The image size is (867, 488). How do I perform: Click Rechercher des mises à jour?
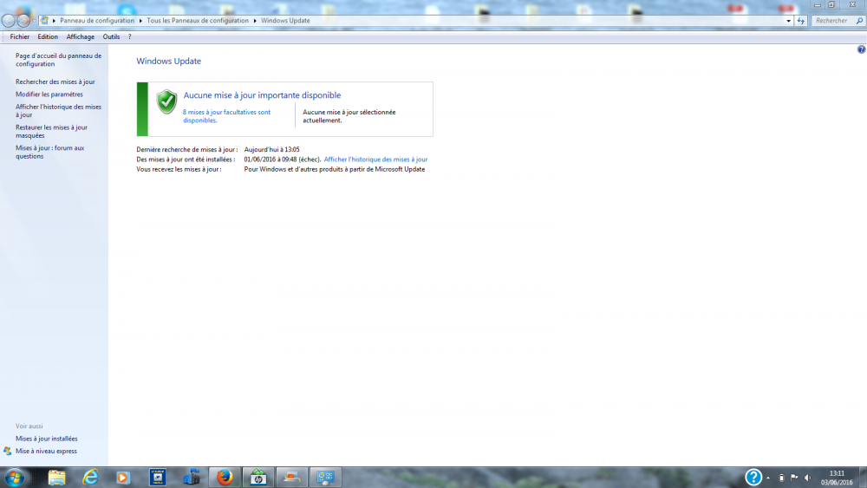[x=55, y=81]
